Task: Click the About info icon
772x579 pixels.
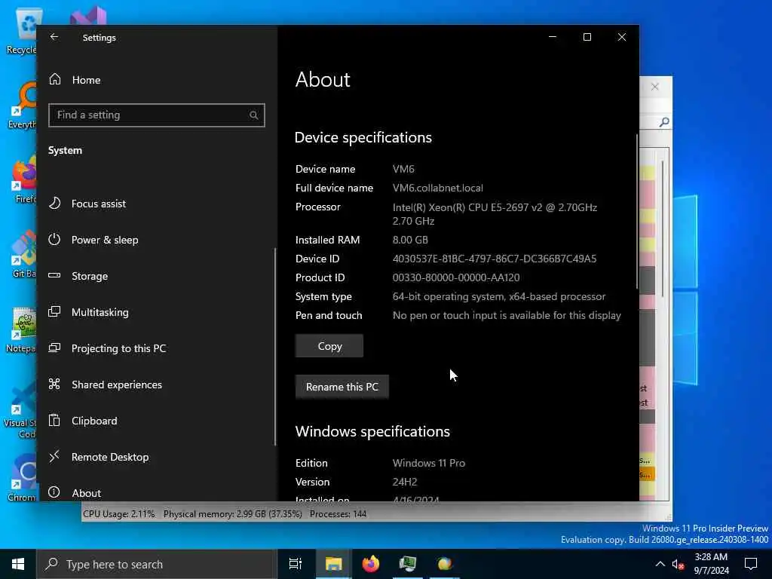Action: coord(54,492)
